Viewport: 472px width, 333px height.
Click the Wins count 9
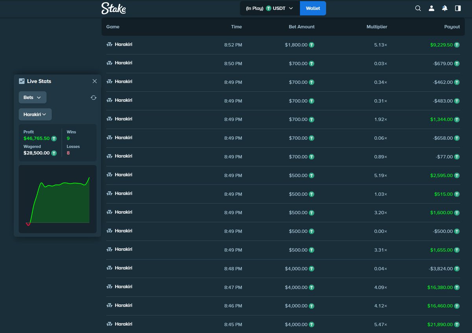pyautogui.click(x=68, y=139)
